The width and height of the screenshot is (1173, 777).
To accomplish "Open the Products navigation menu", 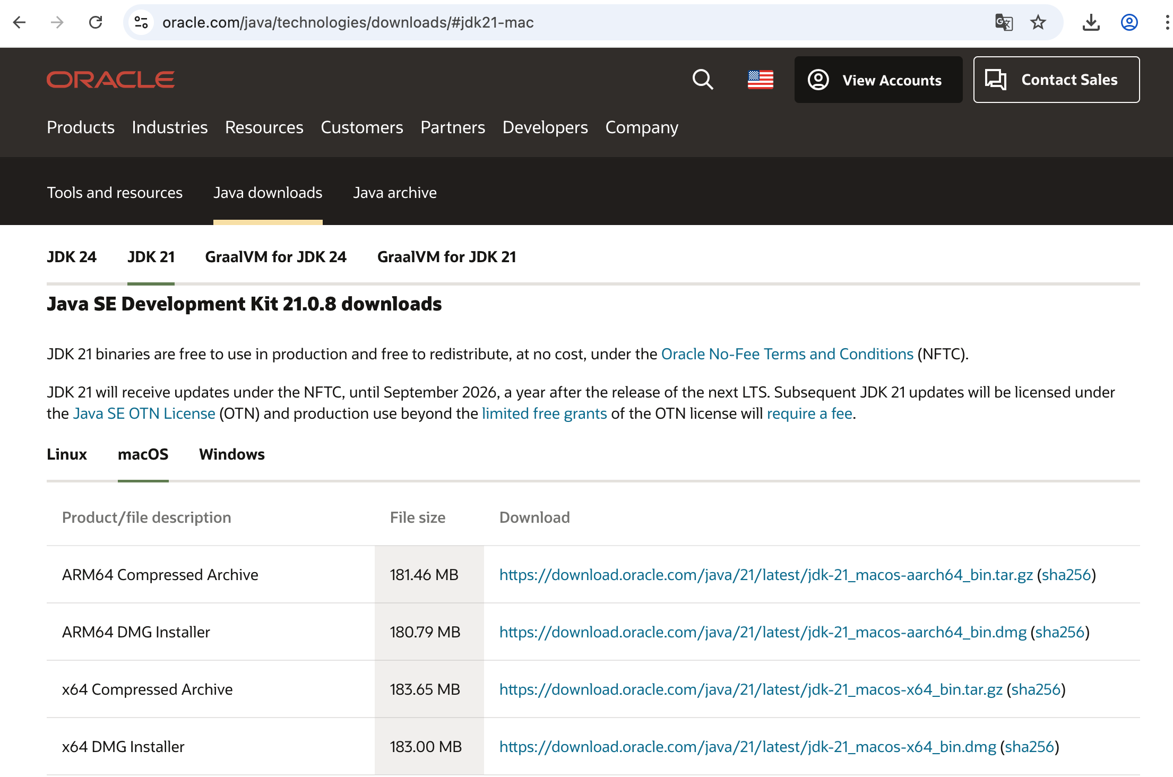I will (81, 127).
